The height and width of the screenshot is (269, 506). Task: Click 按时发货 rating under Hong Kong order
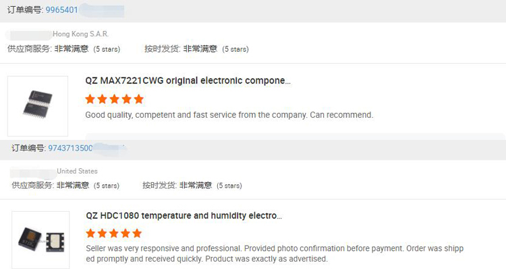pos(200,49)
